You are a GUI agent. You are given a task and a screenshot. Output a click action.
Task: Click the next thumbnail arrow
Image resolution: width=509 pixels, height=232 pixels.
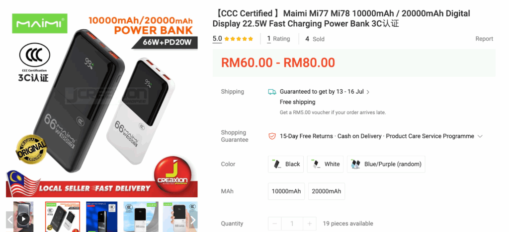point(193,220)
